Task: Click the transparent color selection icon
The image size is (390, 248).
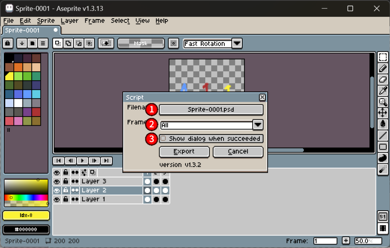Action: pyautogui.click(x=106, y=43)
